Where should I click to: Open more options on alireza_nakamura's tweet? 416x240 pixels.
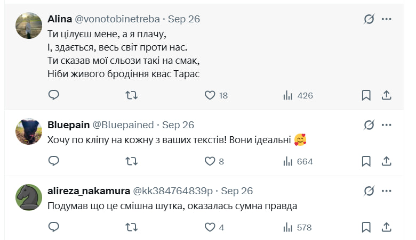[x=387, y=191]
